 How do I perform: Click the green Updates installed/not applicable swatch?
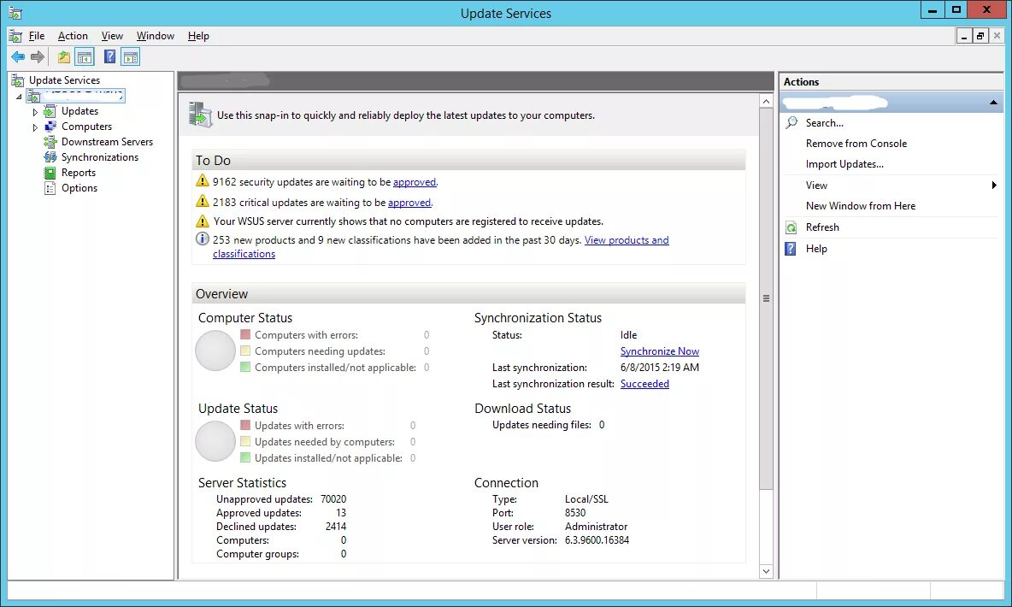point(245,457)
